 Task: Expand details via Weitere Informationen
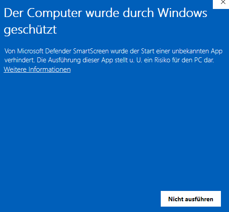point(37,69)
